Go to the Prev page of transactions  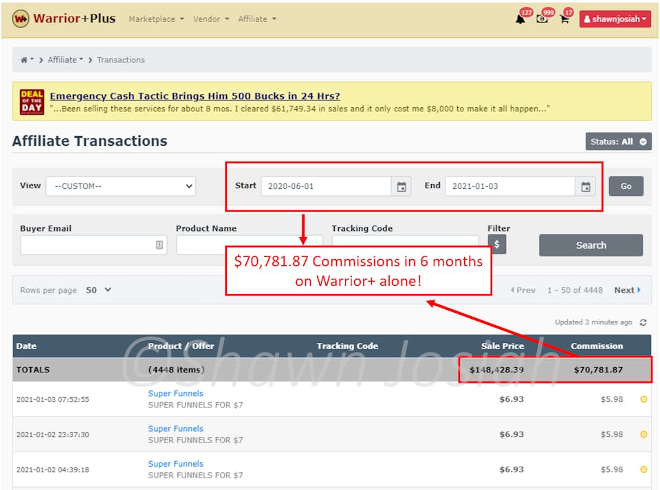pos(523,290)
